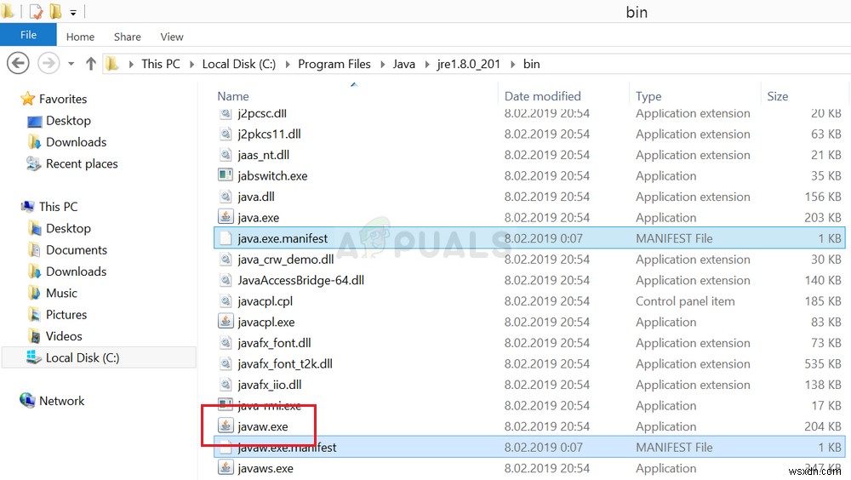
Task: Open Documents under This PC
Action: [77, 249]
